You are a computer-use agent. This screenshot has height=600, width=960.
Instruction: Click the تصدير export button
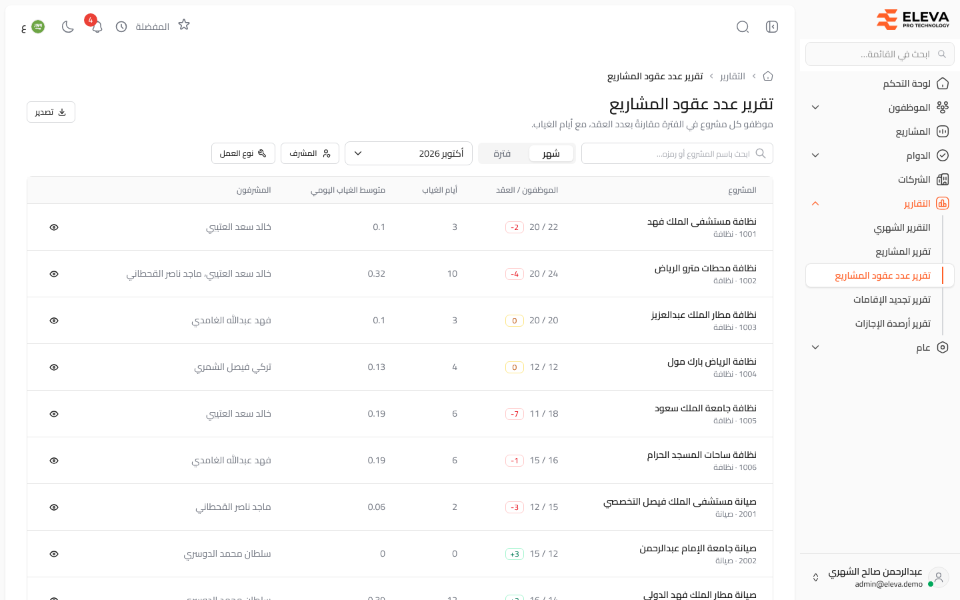click(x=51, y=112)
